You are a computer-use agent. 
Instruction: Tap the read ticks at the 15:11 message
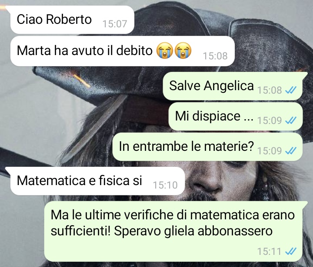click(x=291, y=251)
